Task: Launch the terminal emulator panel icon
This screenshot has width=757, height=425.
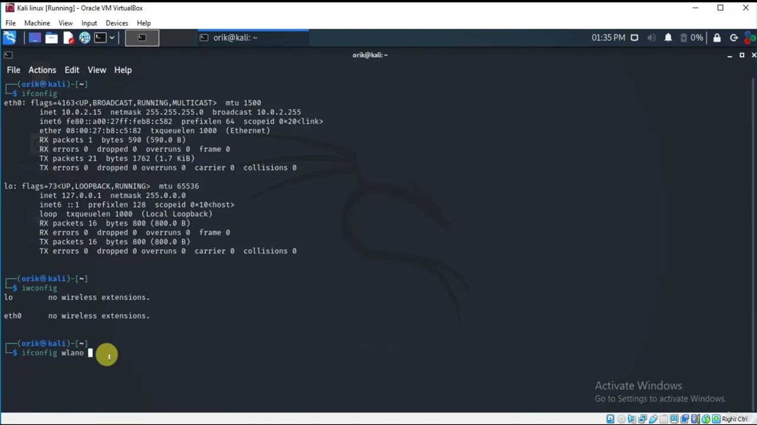Action: (100, 38)
